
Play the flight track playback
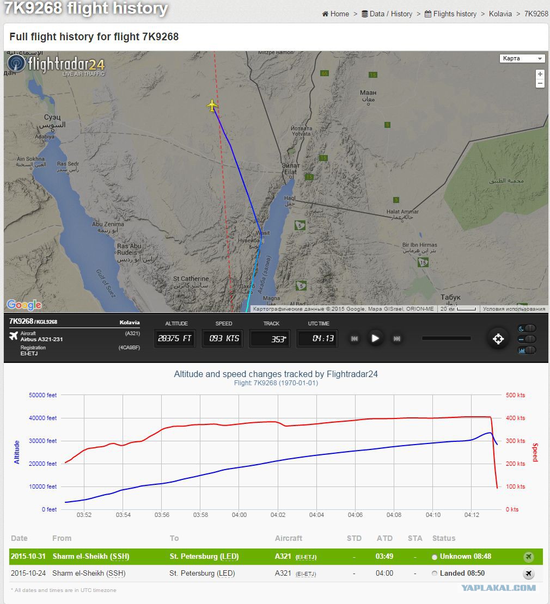[x=375, y=338]
